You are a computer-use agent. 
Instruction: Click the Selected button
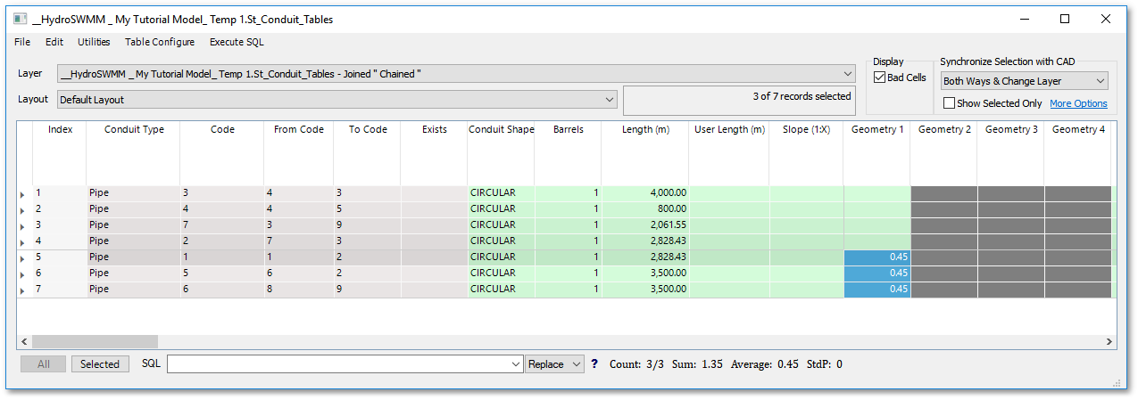(100, 363)
